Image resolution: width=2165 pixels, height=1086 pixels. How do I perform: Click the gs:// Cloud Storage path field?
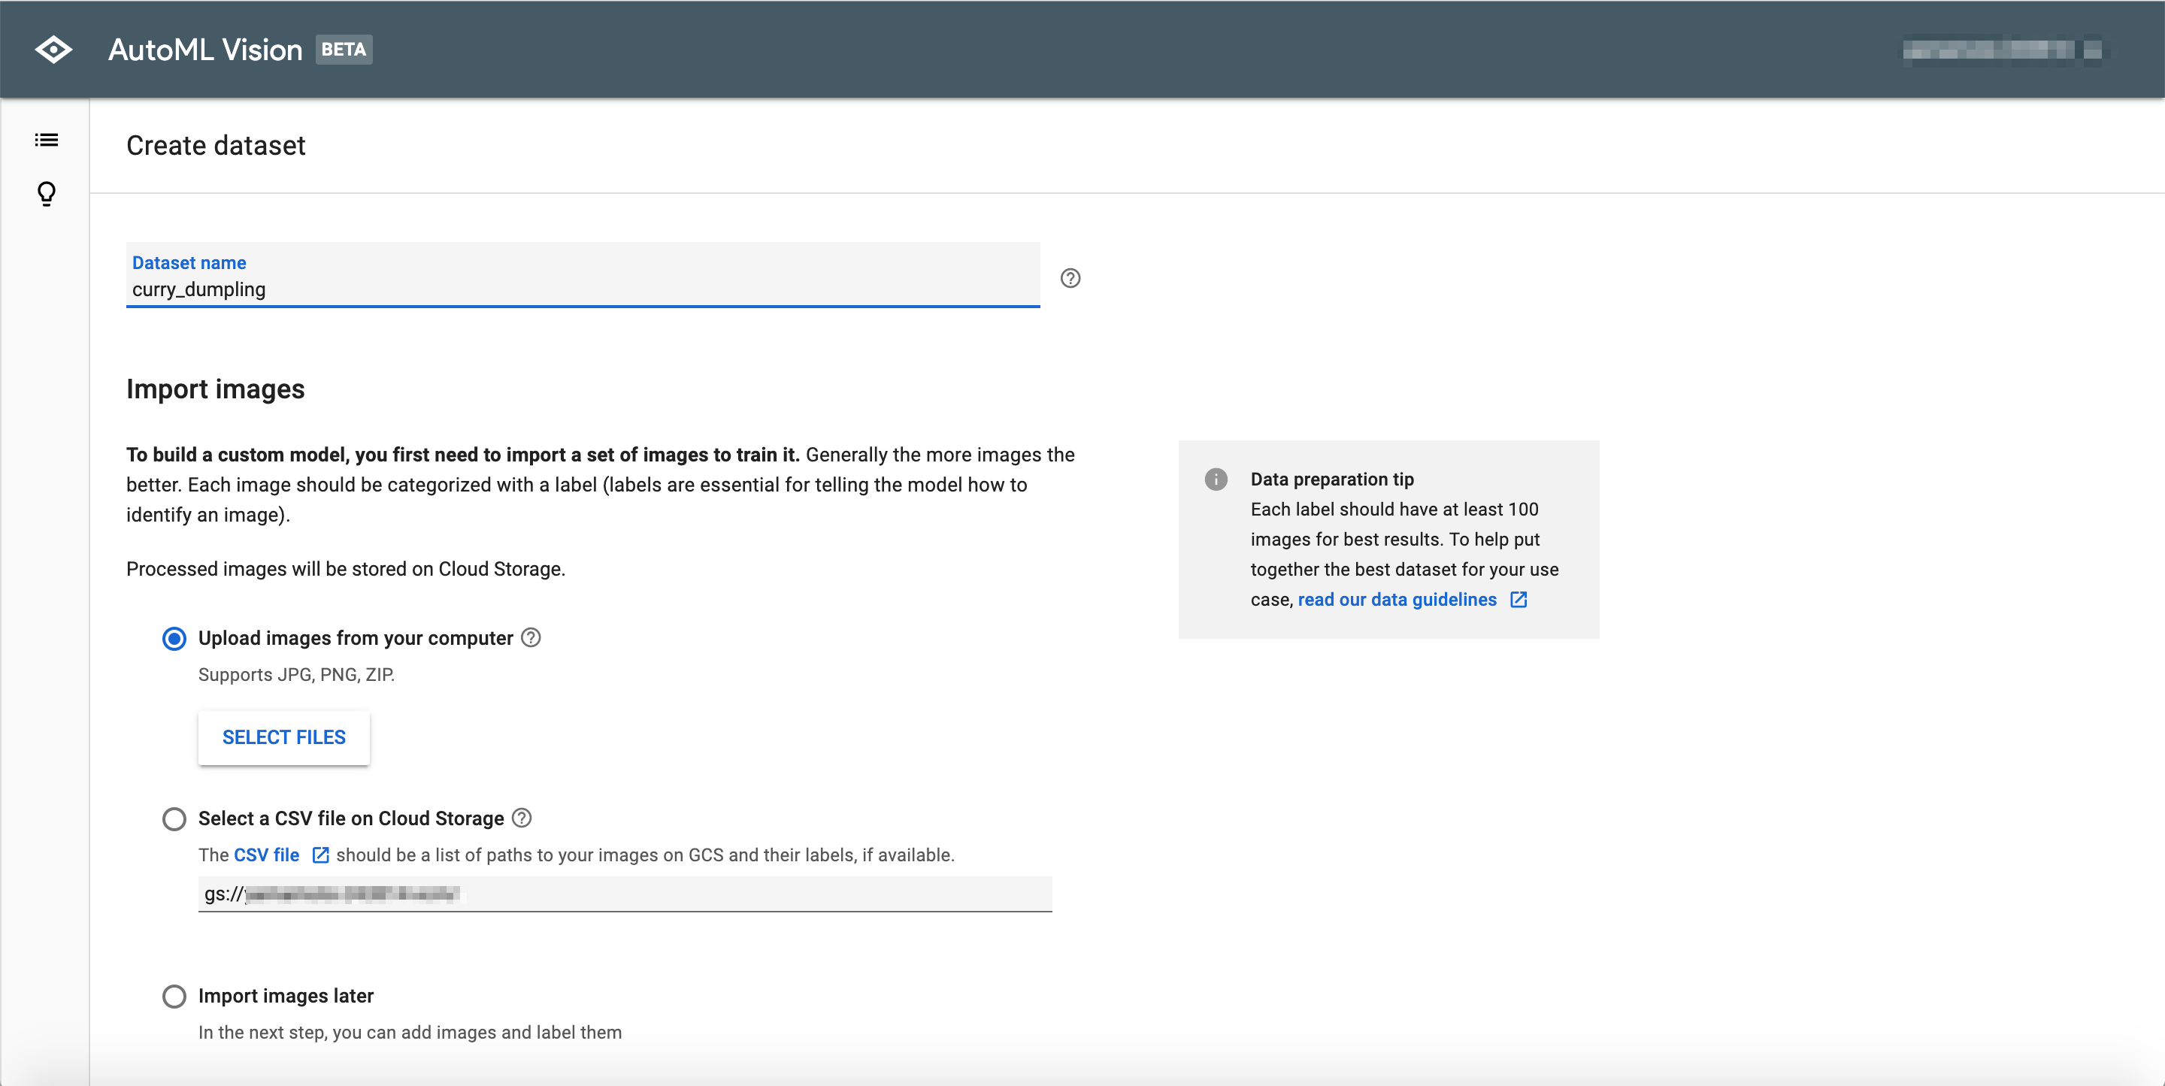click(x=625, y=894)
